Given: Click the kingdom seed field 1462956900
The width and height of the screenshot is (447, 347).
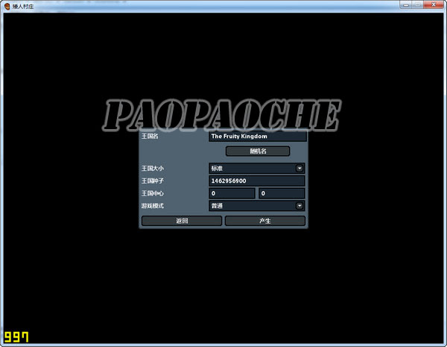Looking at the screenshot, I should pyautogui.click(x=256, y=181).
